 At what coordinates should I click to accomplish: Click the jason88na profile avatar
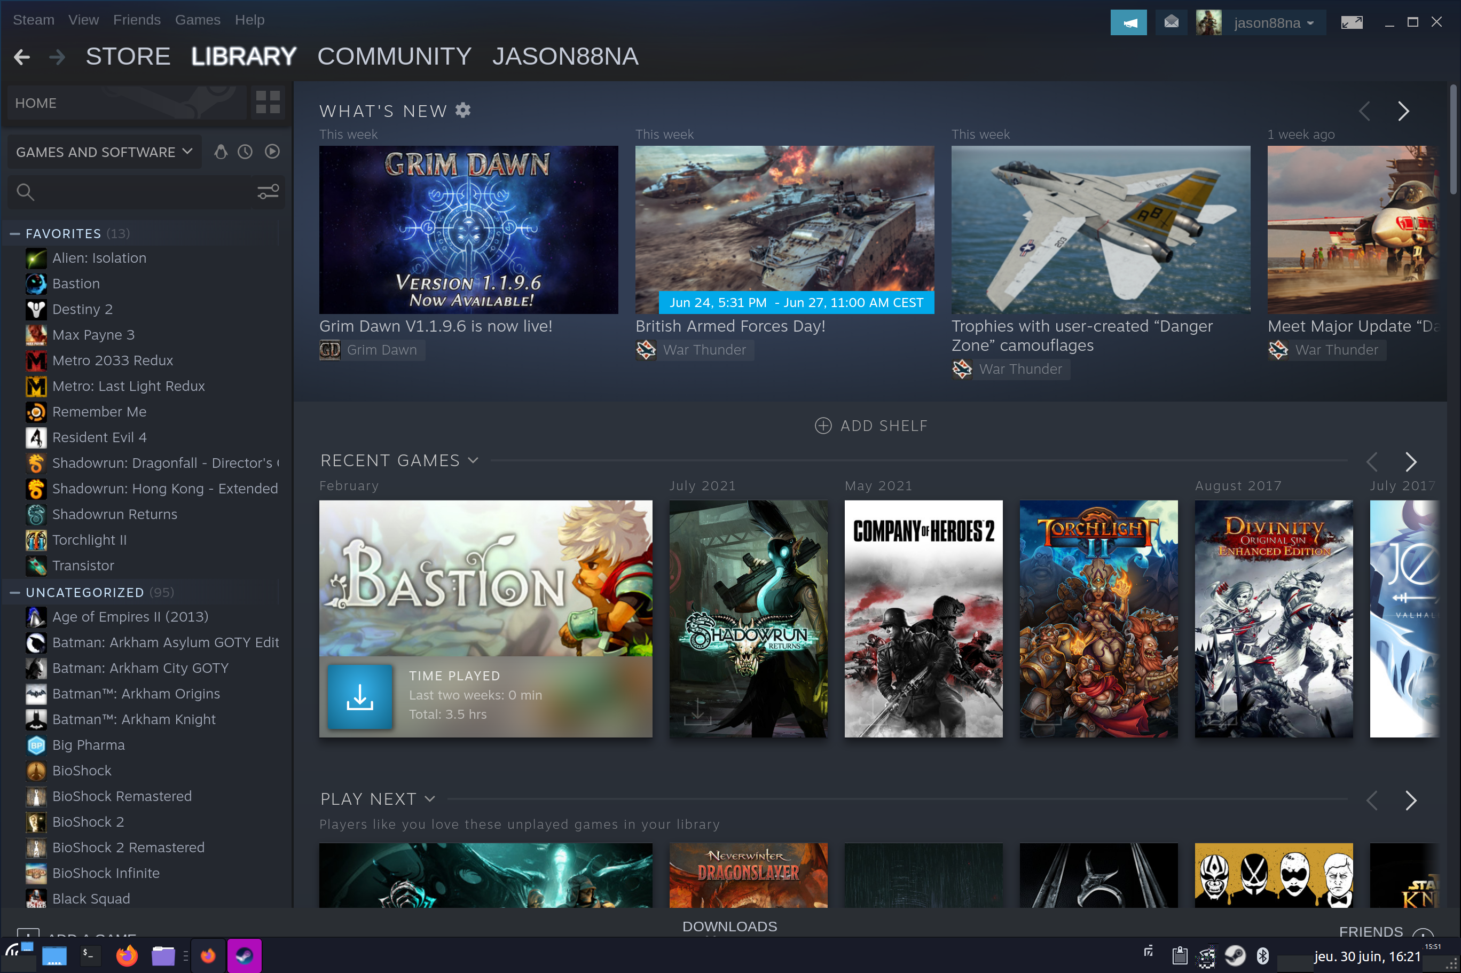point(1208,23)
